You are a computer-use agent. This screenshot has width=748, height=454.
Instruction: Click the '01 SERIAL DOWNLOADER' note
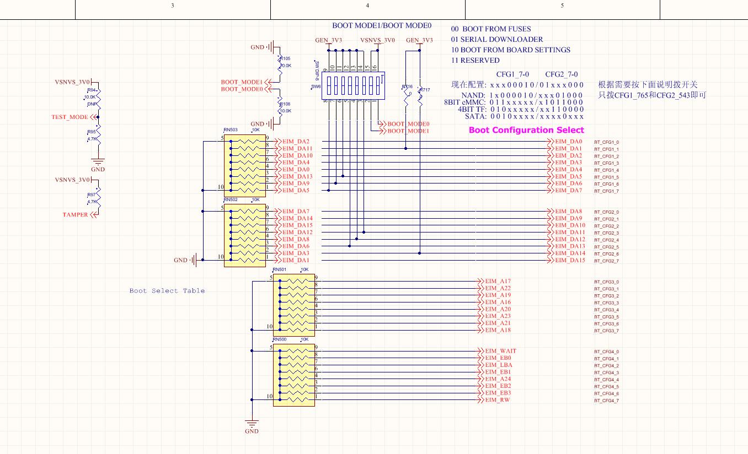(x=497, y=39)
